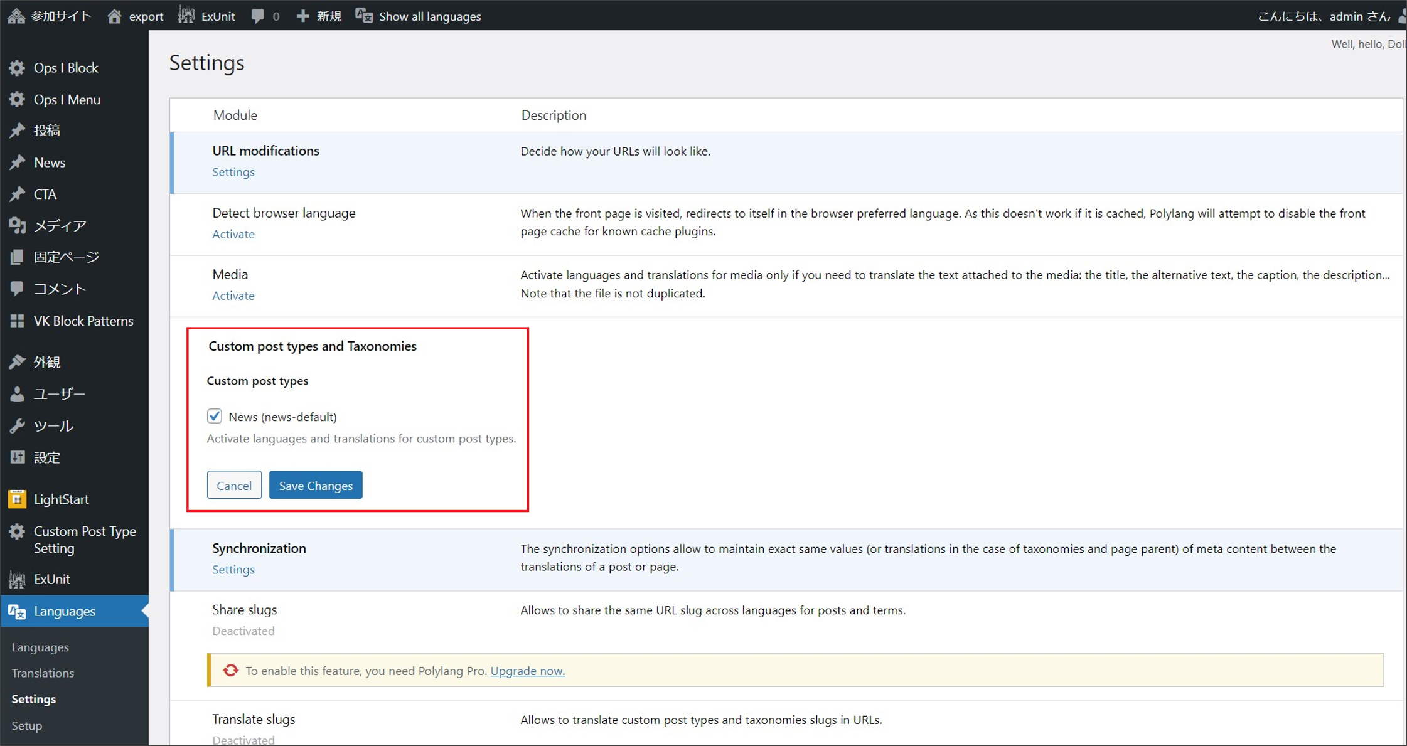Click the Show all languages translate icon
The width and height of the screenshot is (1407, 746).
pos(364,16)
